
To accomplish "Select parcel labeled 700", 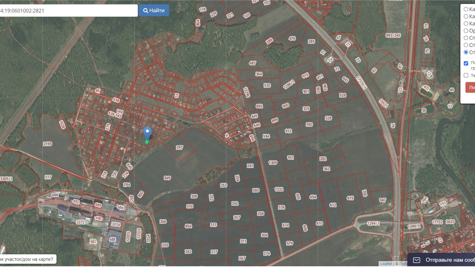I will (364, 193).
